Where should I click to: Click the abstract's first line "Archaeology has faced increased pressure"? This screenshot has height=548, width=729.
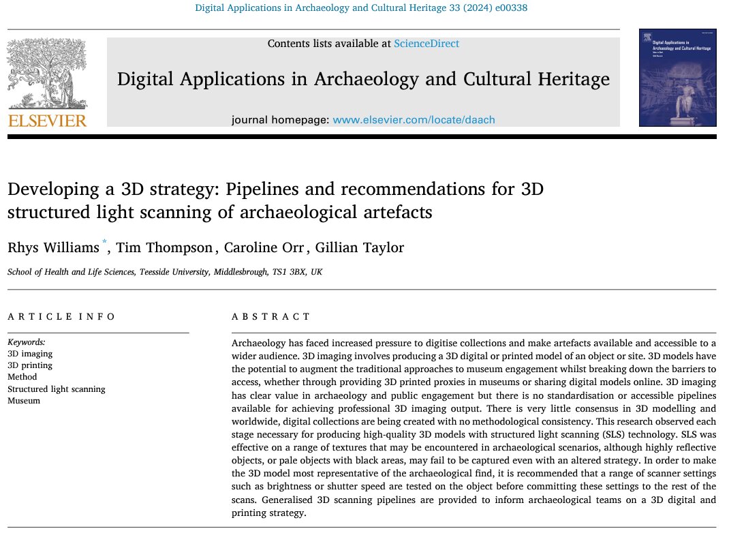[474, 343]
